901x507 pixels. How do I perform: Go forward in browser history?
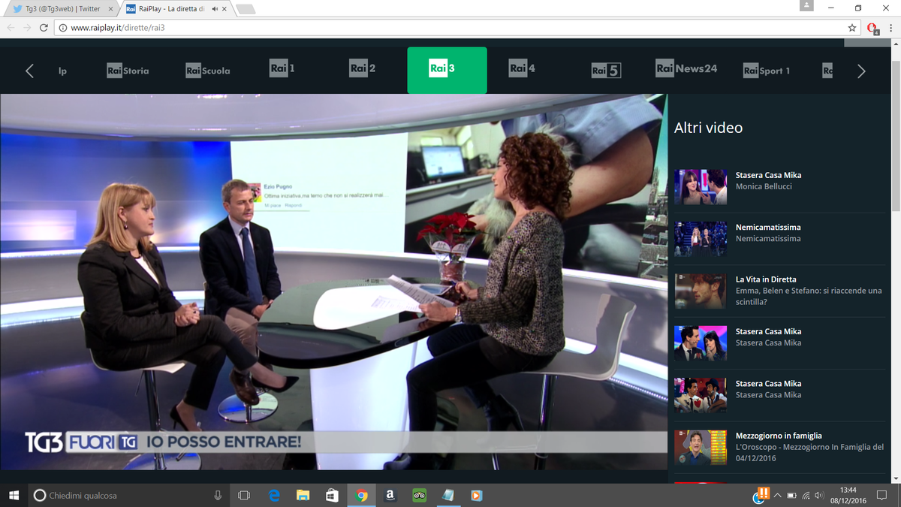tap(27, 28)
